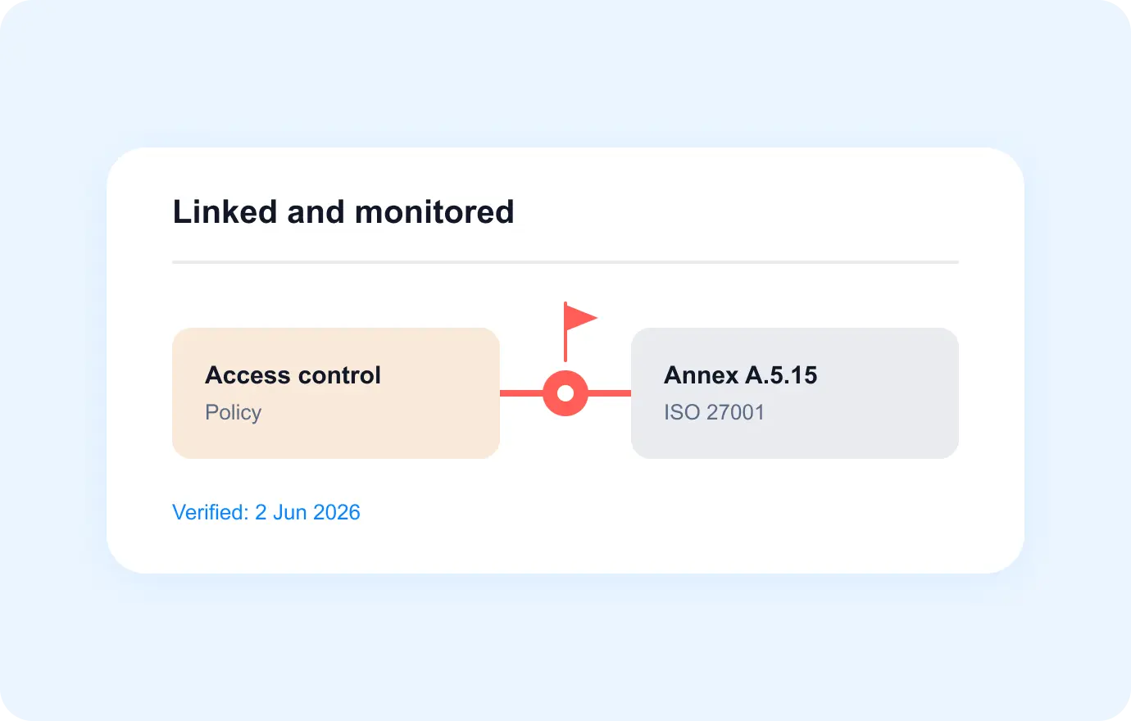Click the white panel's empty area below the cards
This screenshot has height=721, width=1131.
(656, 516)
